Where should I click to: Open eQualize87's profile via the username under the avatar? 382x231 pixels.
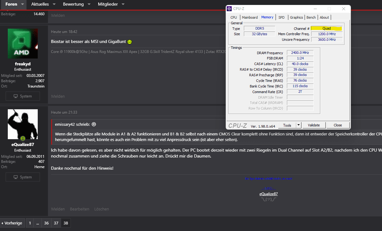(x=23, y=144)
